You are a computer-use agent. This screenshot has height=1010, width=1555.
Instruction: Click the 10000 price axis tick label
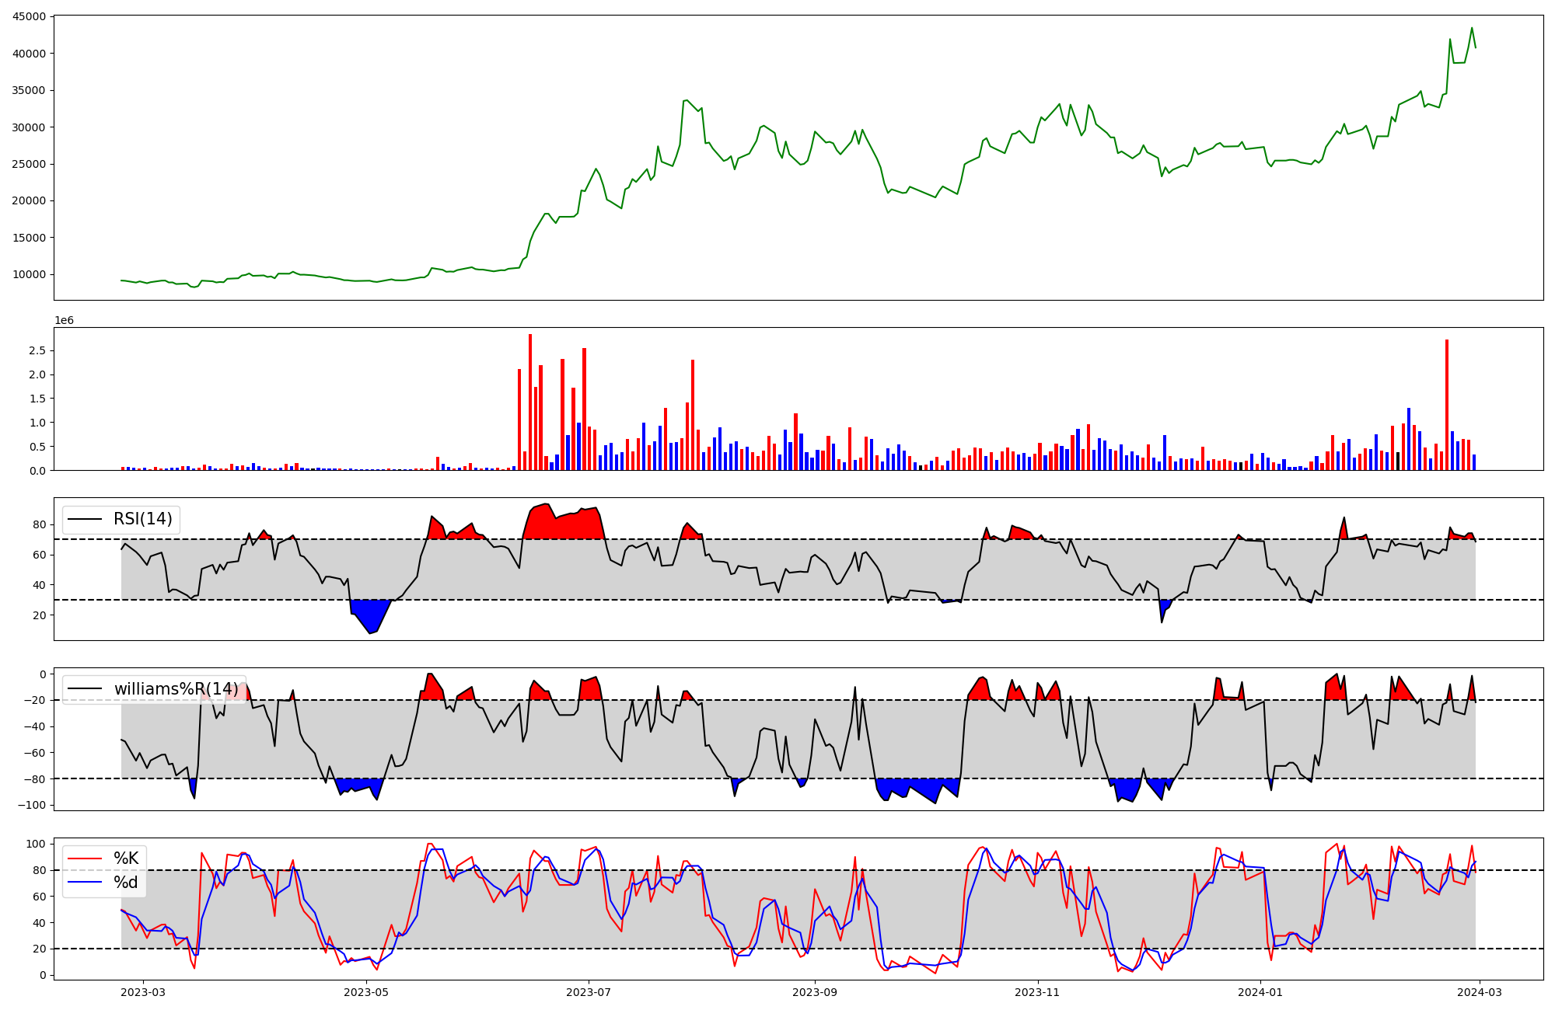tap(29, 274)
